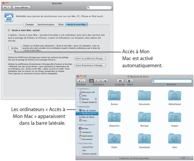Switch to the iDisk tab
This screenshot has width=194, height=161.
pyautogui.click(x=61, y=24)
